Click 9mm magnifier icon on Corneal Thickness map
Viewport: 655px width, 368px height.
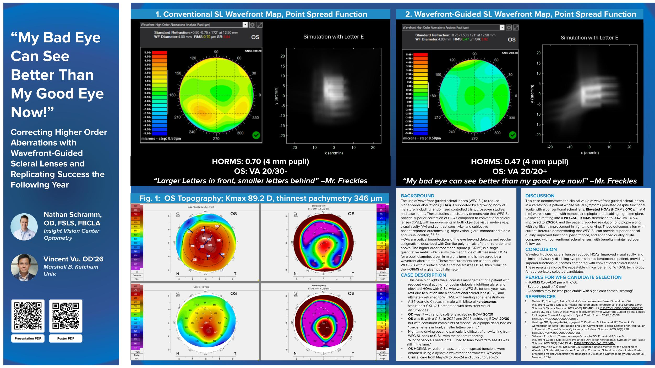point(178,294)
